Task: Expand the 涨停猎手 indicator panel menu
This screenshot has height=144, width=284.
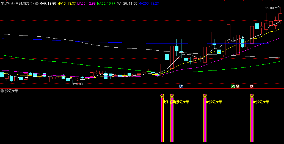Action: tap(2, 91)
